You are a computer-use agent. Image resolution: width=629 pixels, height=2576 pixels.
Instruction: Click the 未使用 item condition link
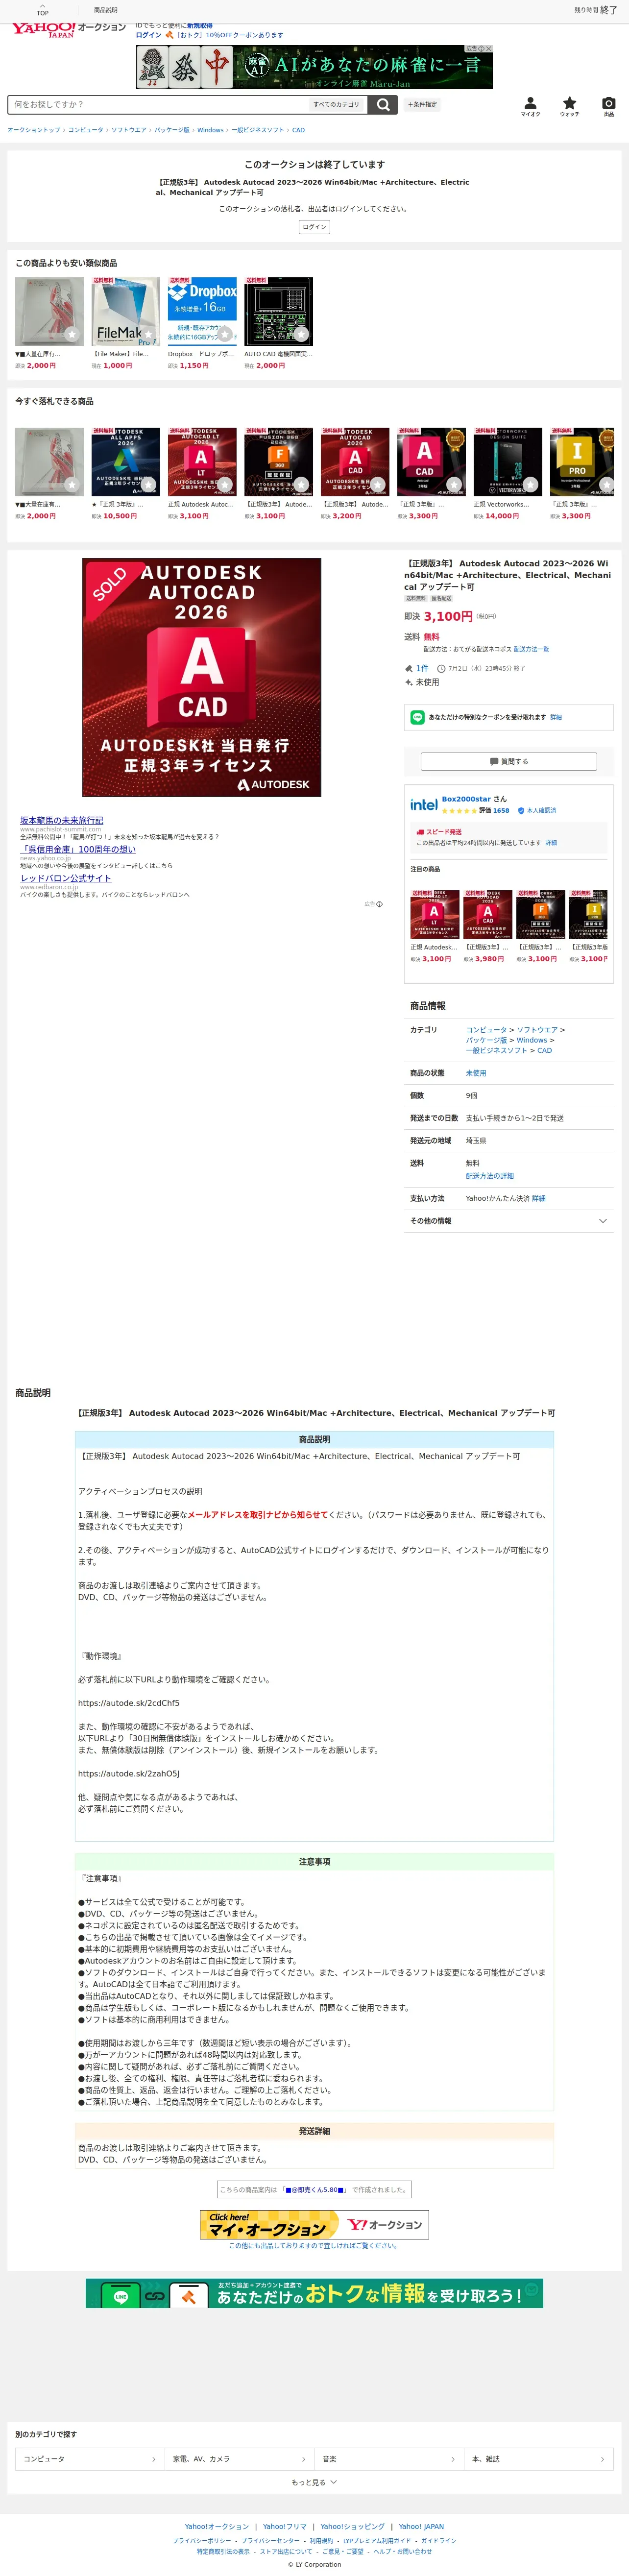pyautogui.click(x=476, y=1073)
